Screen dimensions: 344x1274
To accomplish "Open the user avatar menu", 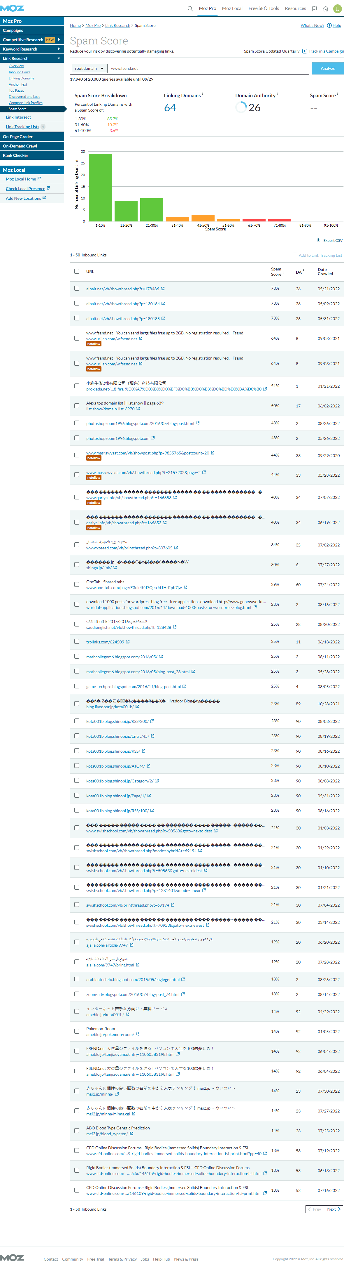I will click(338, 8).
